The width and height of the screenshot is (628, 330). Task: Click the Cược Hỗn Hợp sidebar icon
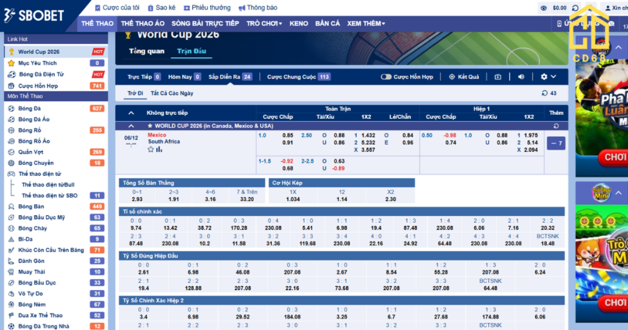click(11, 86)
